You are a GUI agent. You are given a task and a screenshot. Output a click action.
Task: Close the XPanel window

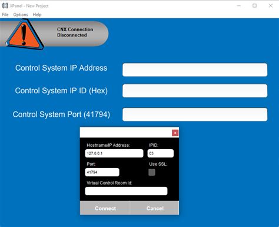[271, 6]
